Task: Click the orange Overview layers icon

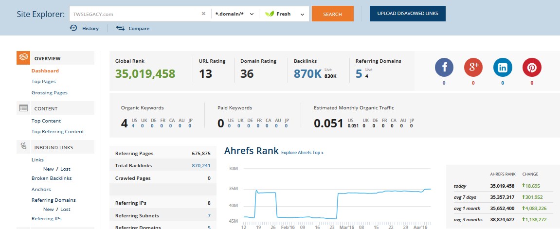Action: (x=23, y=58)
